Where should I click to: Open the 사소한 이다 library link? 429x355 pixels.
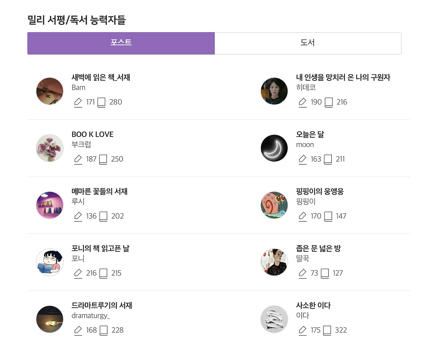pyautogui.click(x=313, y=306)
